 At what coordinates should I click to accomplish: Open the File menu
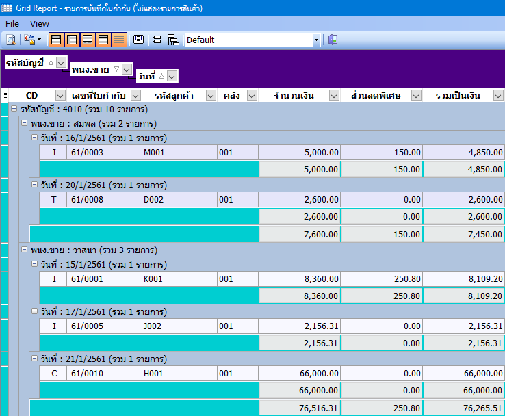[x=12, y=23]
